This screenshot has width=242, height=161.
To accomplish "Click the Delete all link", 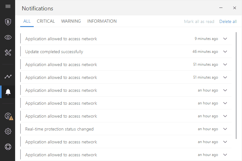I will 228,21.
